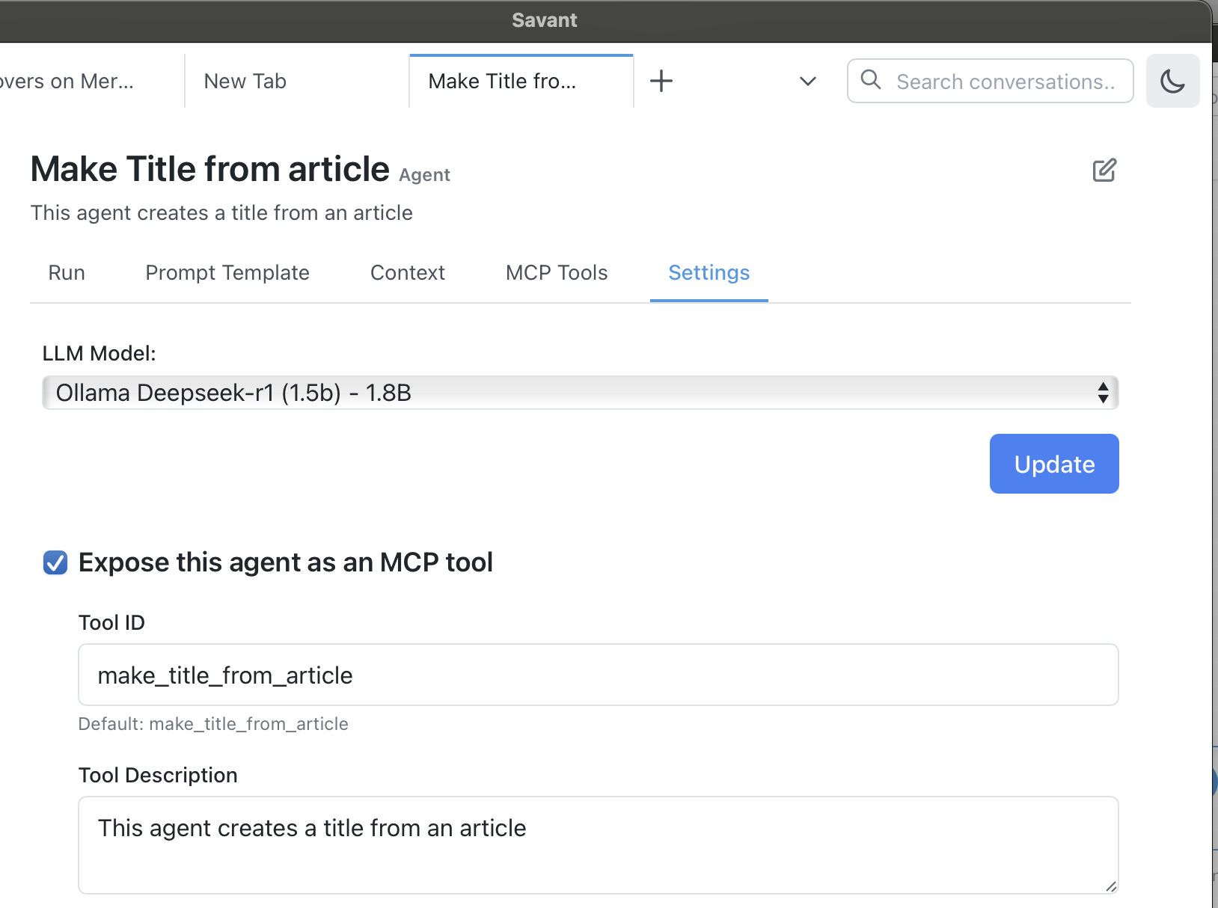
Task: Click the edit agent pencil icon
Action: tap(1104, 171)
